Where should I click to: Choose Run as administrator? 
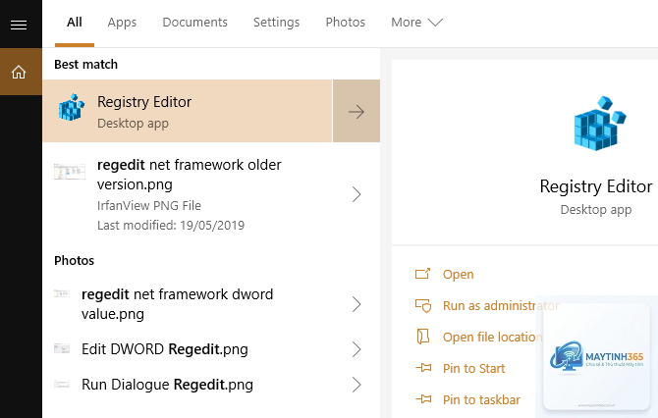[x=501, y=305]
